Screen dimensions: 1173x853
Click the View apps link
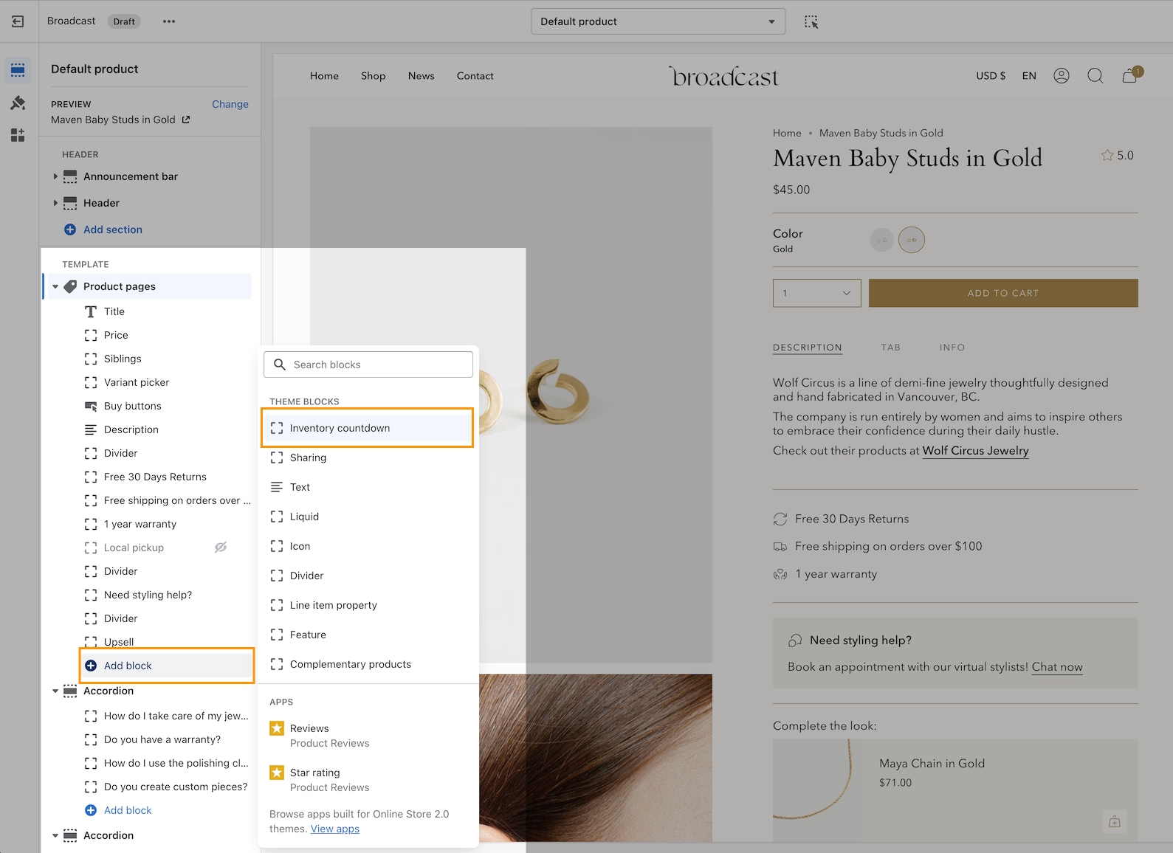pyautogui.click(x=334, y=829)
